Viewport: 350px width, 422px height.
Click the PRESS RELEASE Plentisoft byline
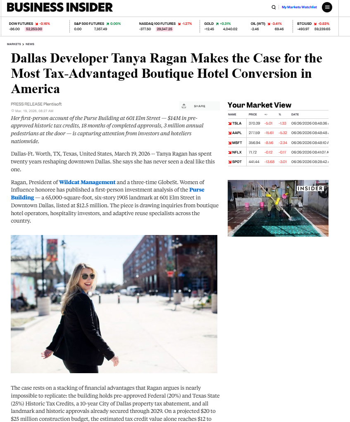(x=36, y=104)
